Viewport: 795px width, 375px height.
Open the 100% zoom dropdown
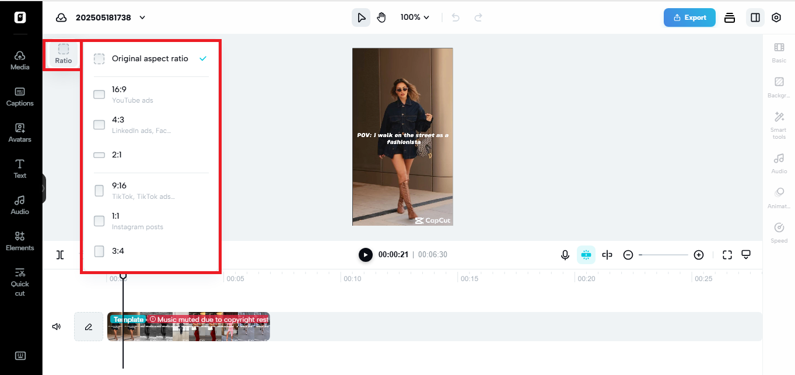click(414, 17)
